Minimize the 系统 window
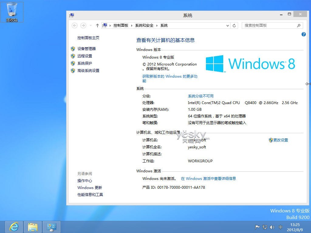This screenshot has width=311, height=233. tap(281, 15)
